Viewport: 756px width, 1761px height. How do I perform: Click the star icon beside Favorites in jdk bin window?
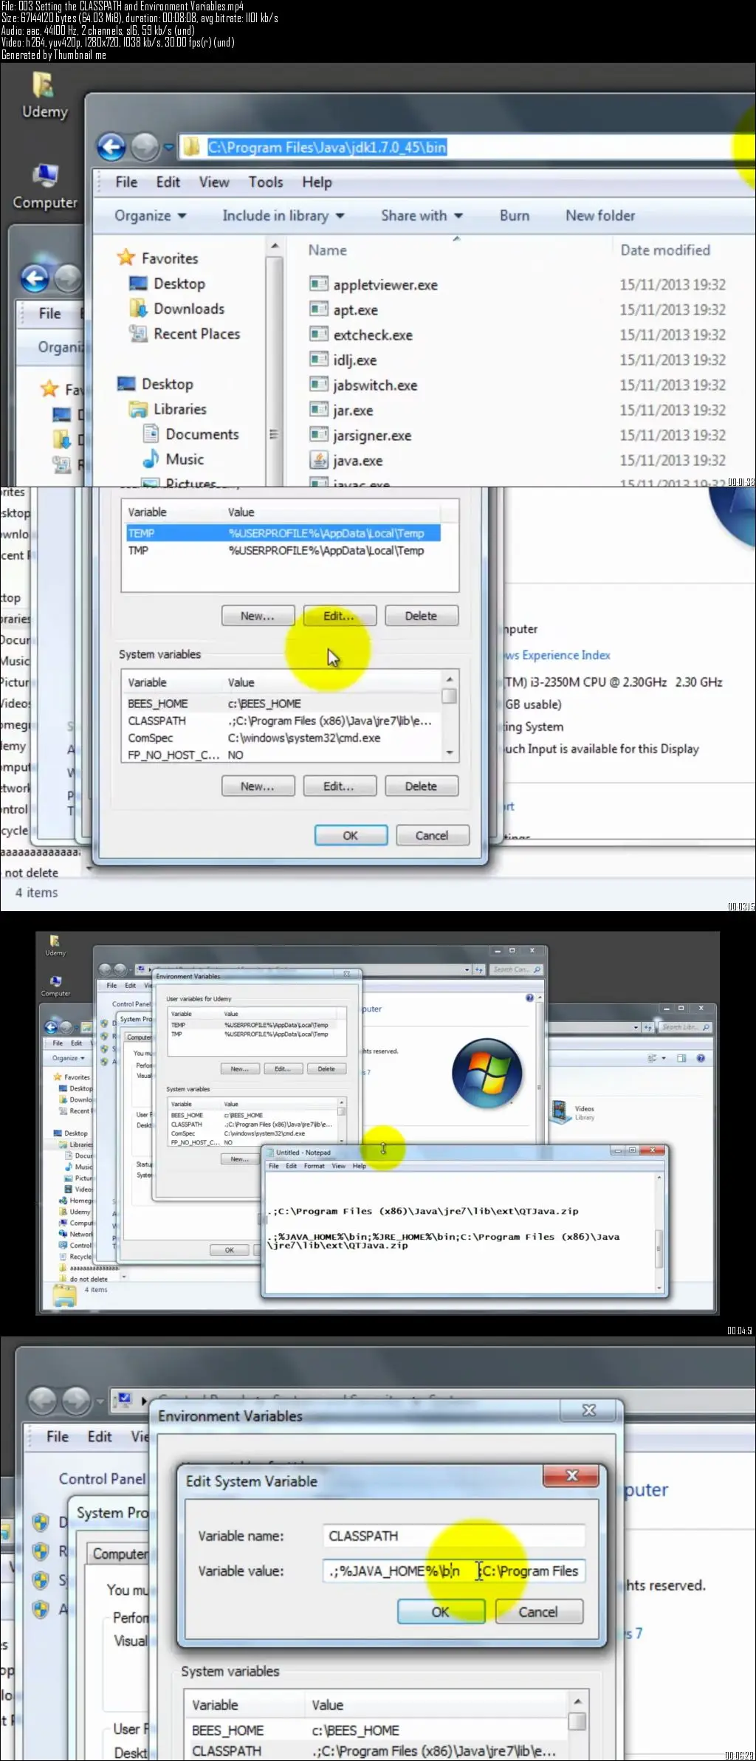pos(126,258)
